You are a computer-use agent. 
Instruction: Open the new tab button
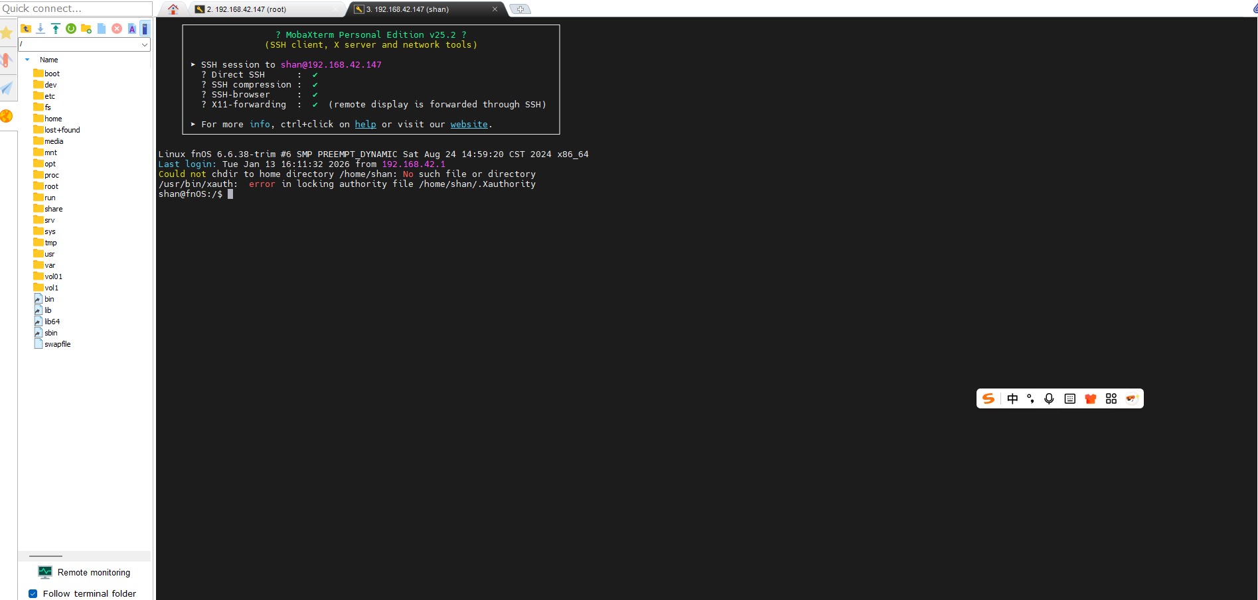[x=520, y=9]
